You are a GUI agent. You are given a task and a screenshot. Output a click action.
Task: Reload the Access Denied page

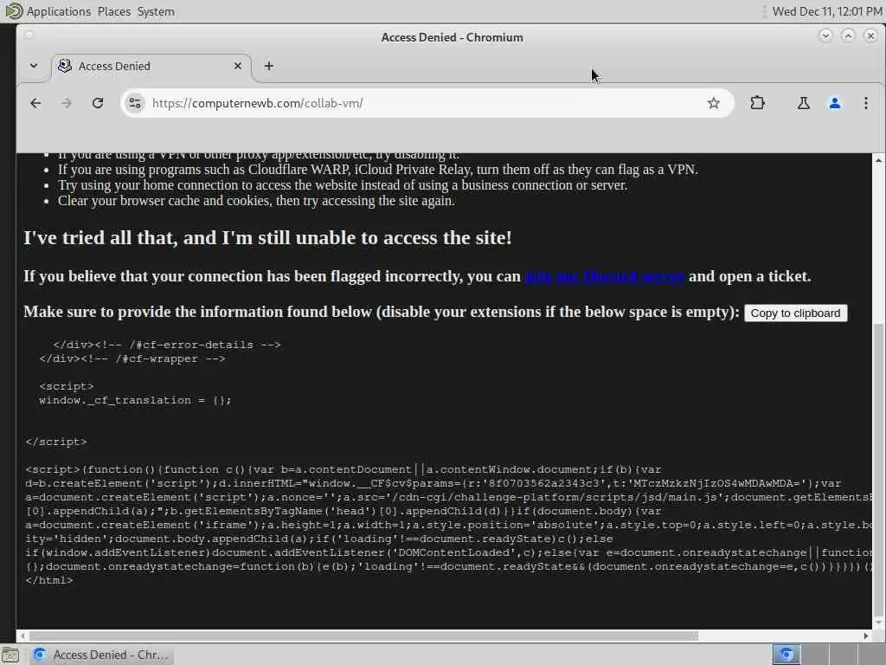[x=98, y=103]
